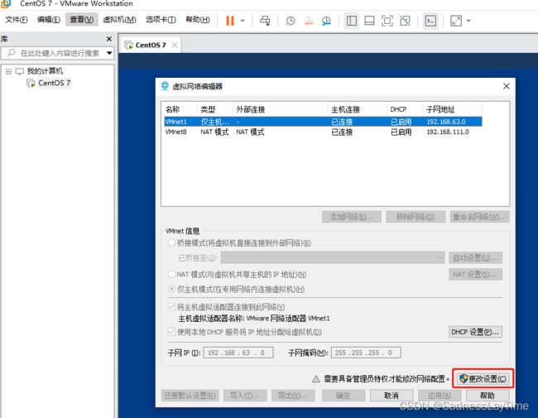
Task: Click the 取消 button
Action: (x=391, y=396)
